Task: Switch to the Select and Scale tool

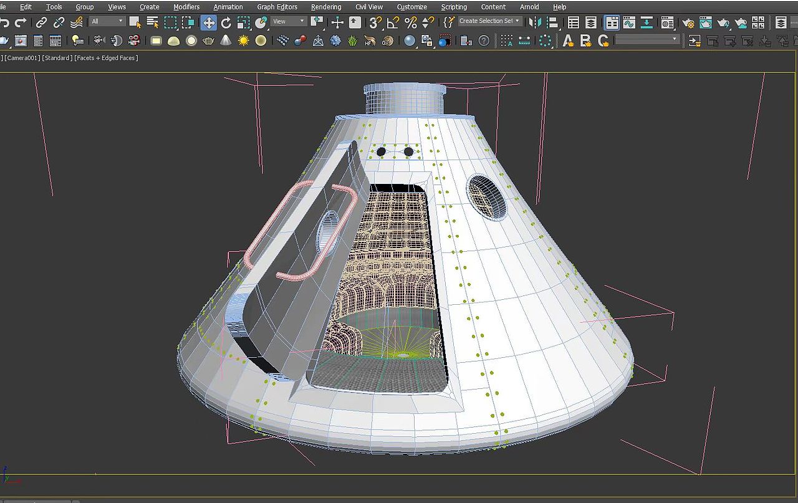Action: point(243,23)
